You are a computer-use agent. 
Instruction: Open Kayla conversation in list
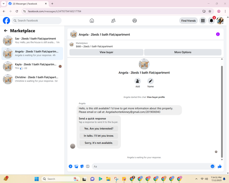(x=32, y=66)
